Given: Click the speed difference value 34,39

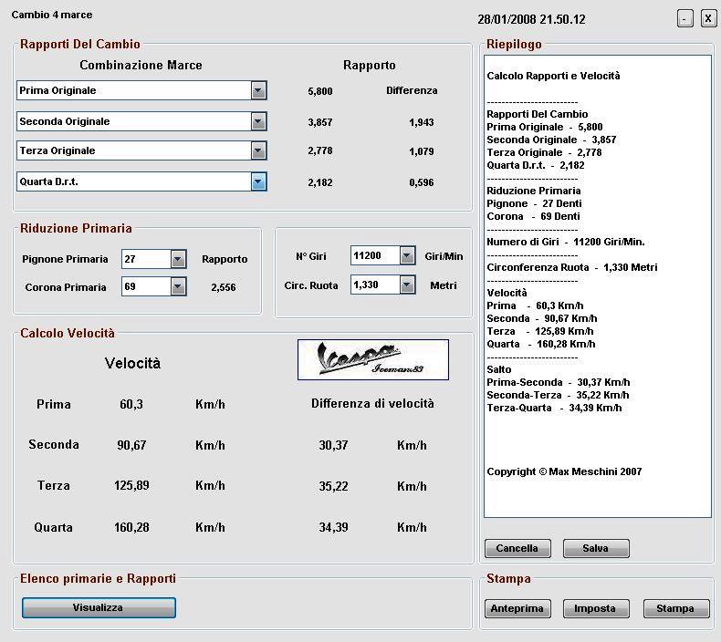Looking at the screenshot, I should click(333, 527).
